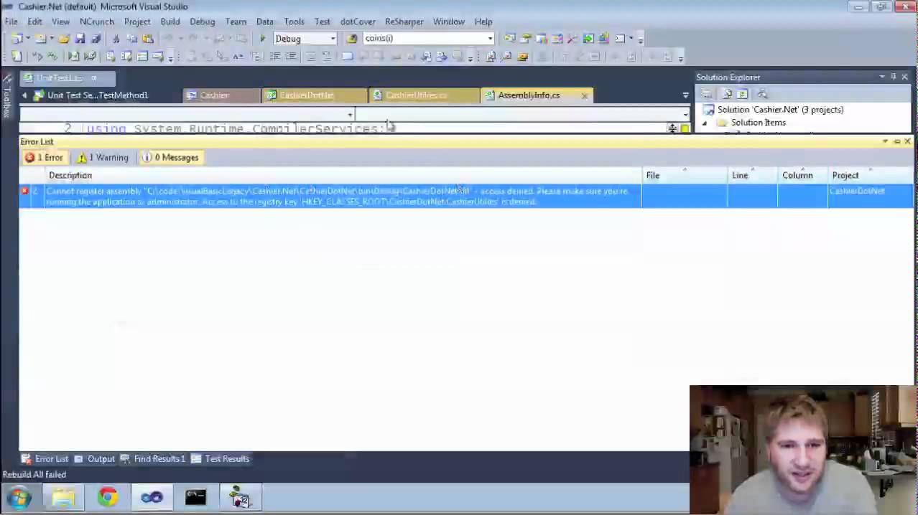Image resolution: width=918 pixels, height=515 pixels.
Task: Toggle the 0 Messages filter
Action: click(x=170, y=157)
